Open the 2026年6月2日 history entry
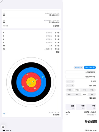The image size is (99, 132). coord(31,21)
